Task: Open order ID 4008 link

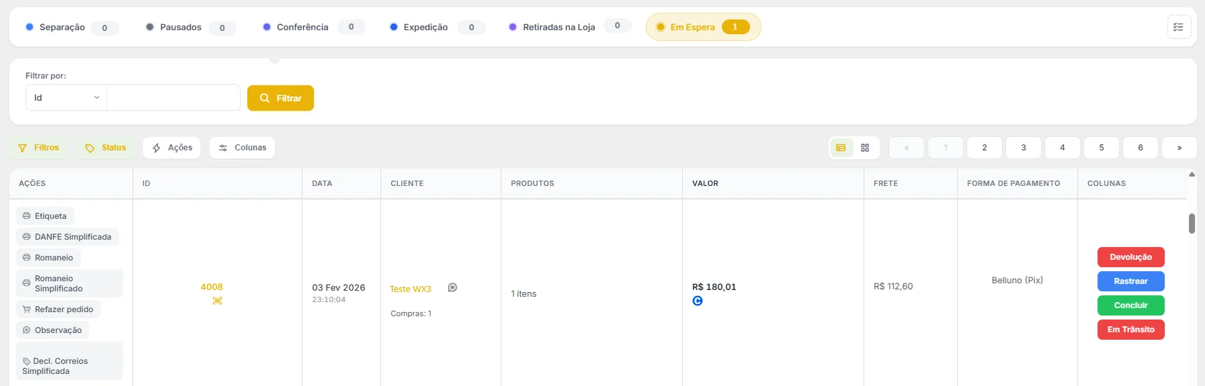Action: tap(212, 287)
